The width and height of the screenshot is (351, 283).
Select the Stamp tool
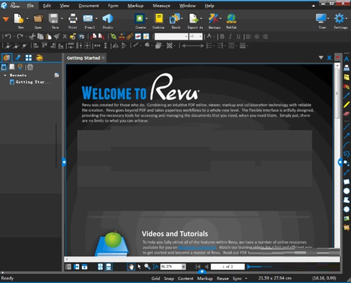point(122,36)
